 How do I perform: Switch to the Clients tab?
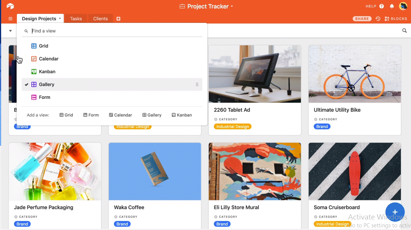tap(100, 18)
